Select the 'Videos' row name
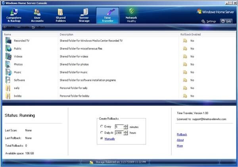The width and height of the screenshot is (238, 167). (x=18, y=56)
